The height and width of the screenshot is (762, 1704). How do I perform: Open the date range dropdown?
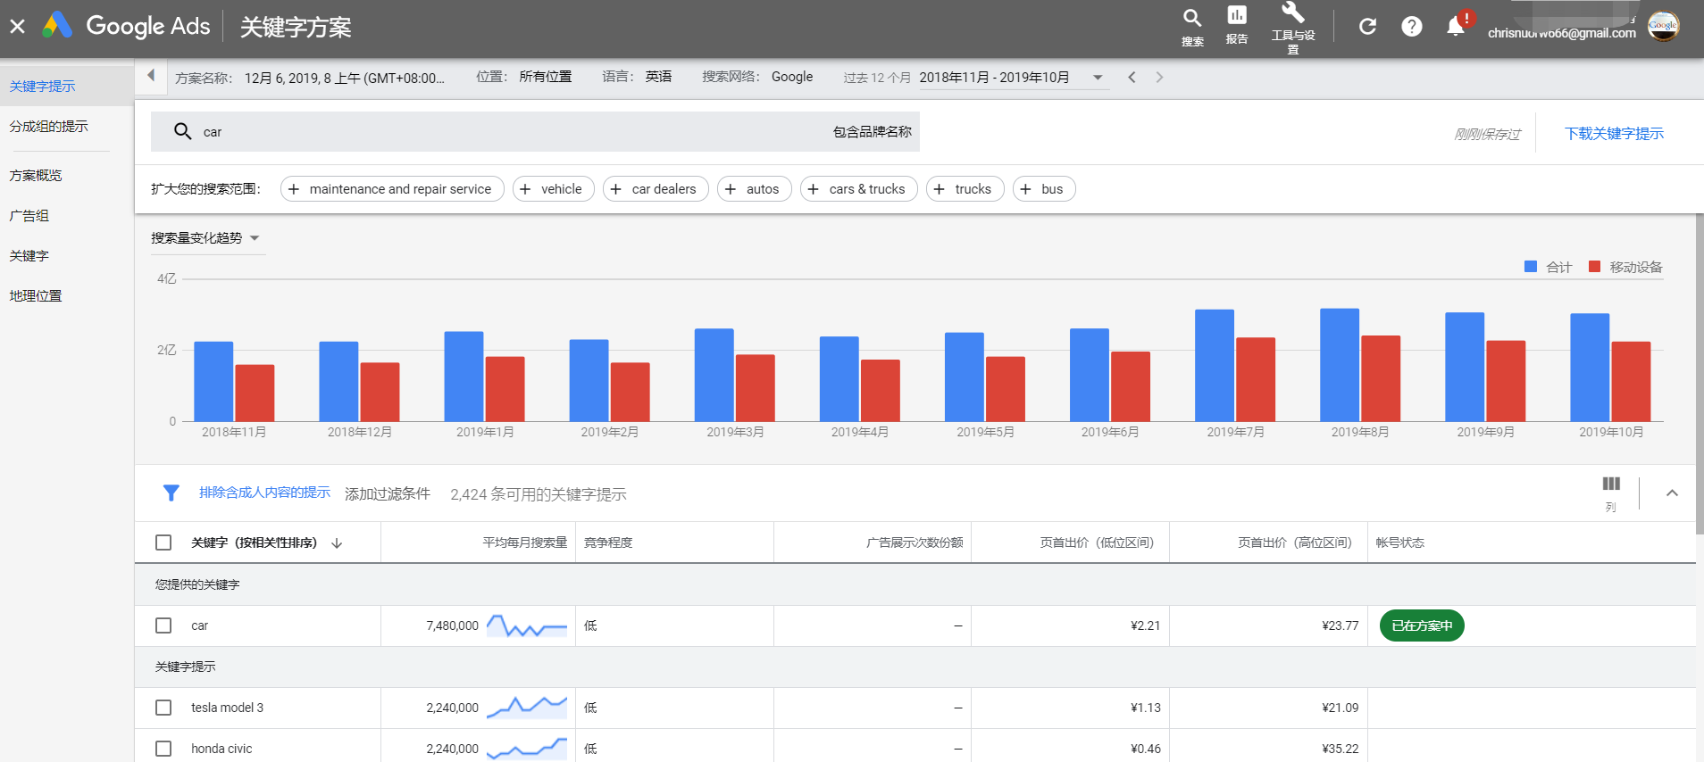coord(1013,78)
